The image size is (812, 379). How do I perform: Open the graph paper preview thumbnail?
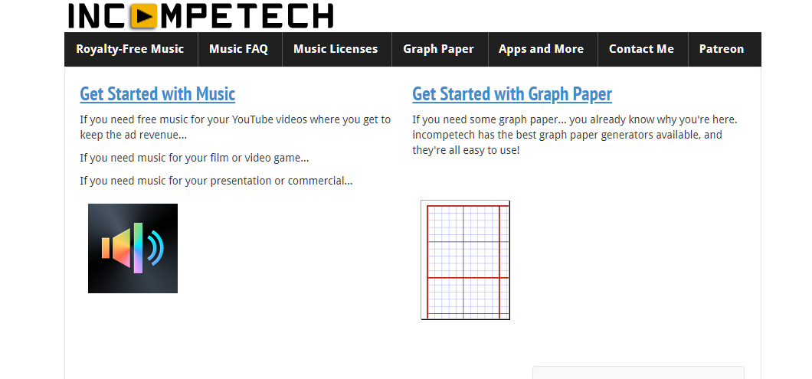[x=465, y=260]
